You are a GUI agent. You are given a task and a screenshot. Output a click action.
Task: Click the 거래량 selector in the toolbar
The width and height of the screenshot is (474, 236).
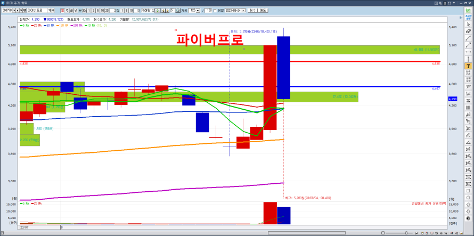147,11
